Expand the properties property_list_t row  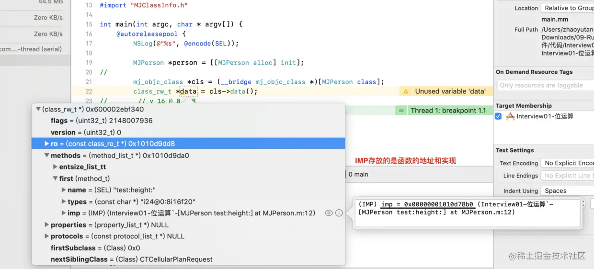47,224
